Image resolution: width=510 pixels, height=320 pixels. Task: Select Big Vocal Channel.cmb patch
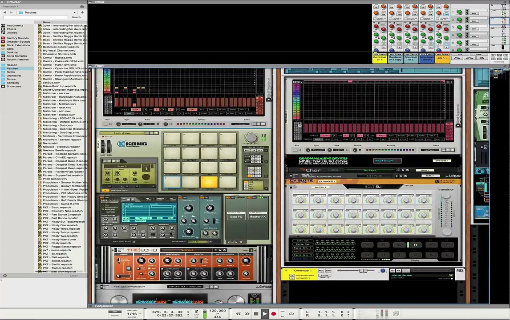click(59, 50)
